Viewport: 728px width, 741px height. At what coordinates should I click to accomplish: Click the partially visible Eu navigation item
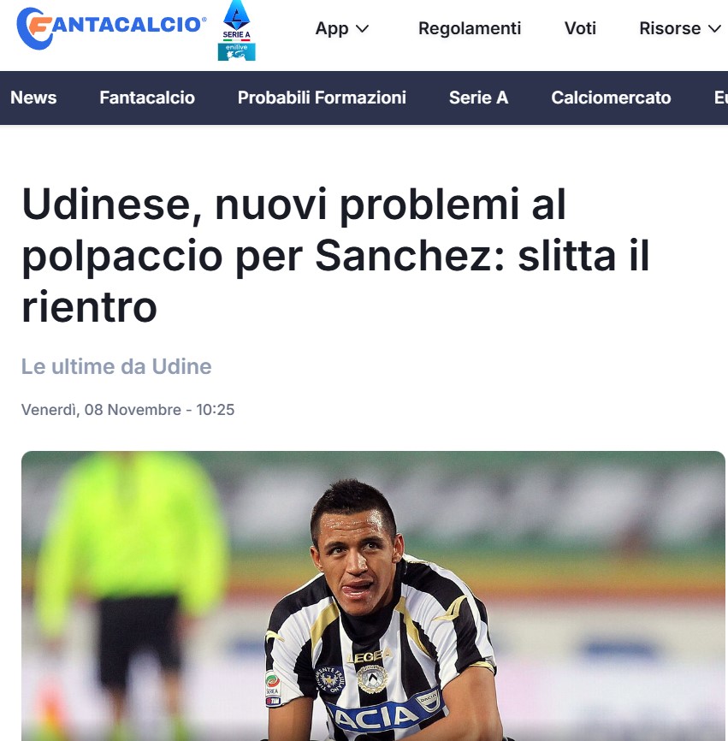tap(720, 98)
